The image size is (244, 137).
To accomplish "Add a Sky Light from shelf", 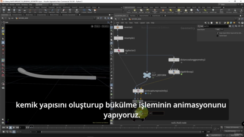I will click(x=186, y=11).
